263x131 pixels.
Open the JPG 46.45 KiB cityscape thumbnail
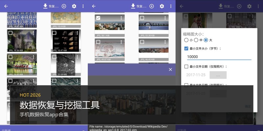coord(154,50)
